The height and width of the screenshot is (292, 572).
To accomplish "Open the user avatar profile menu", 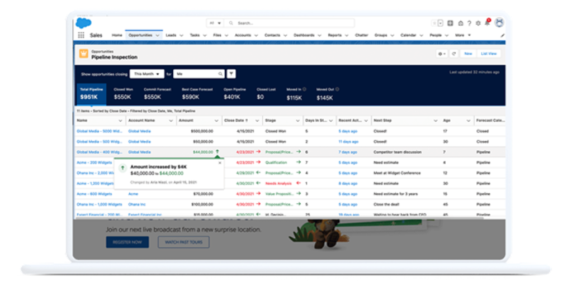I will pyautogui.click(x=499, y=23).
